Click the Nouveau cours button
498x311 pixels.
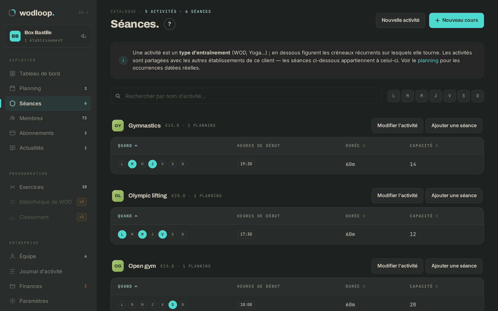point(456,20)
